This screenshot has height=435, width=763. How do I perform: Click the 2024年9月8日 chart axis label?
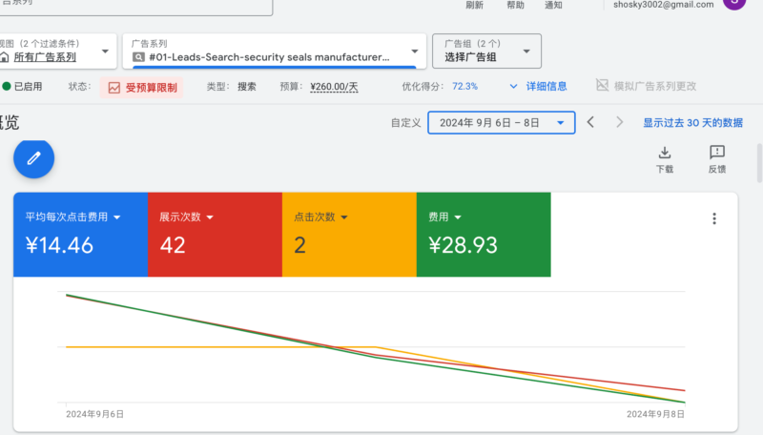coord(655,414)
